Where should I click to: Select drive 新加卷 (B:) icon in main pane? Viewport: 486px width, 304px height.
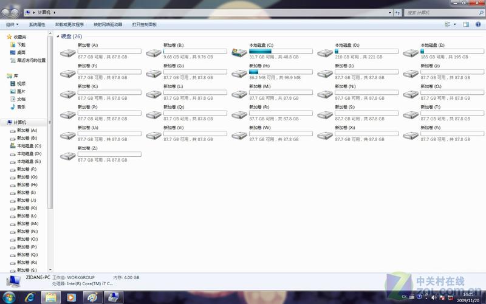tap(154, 53)
